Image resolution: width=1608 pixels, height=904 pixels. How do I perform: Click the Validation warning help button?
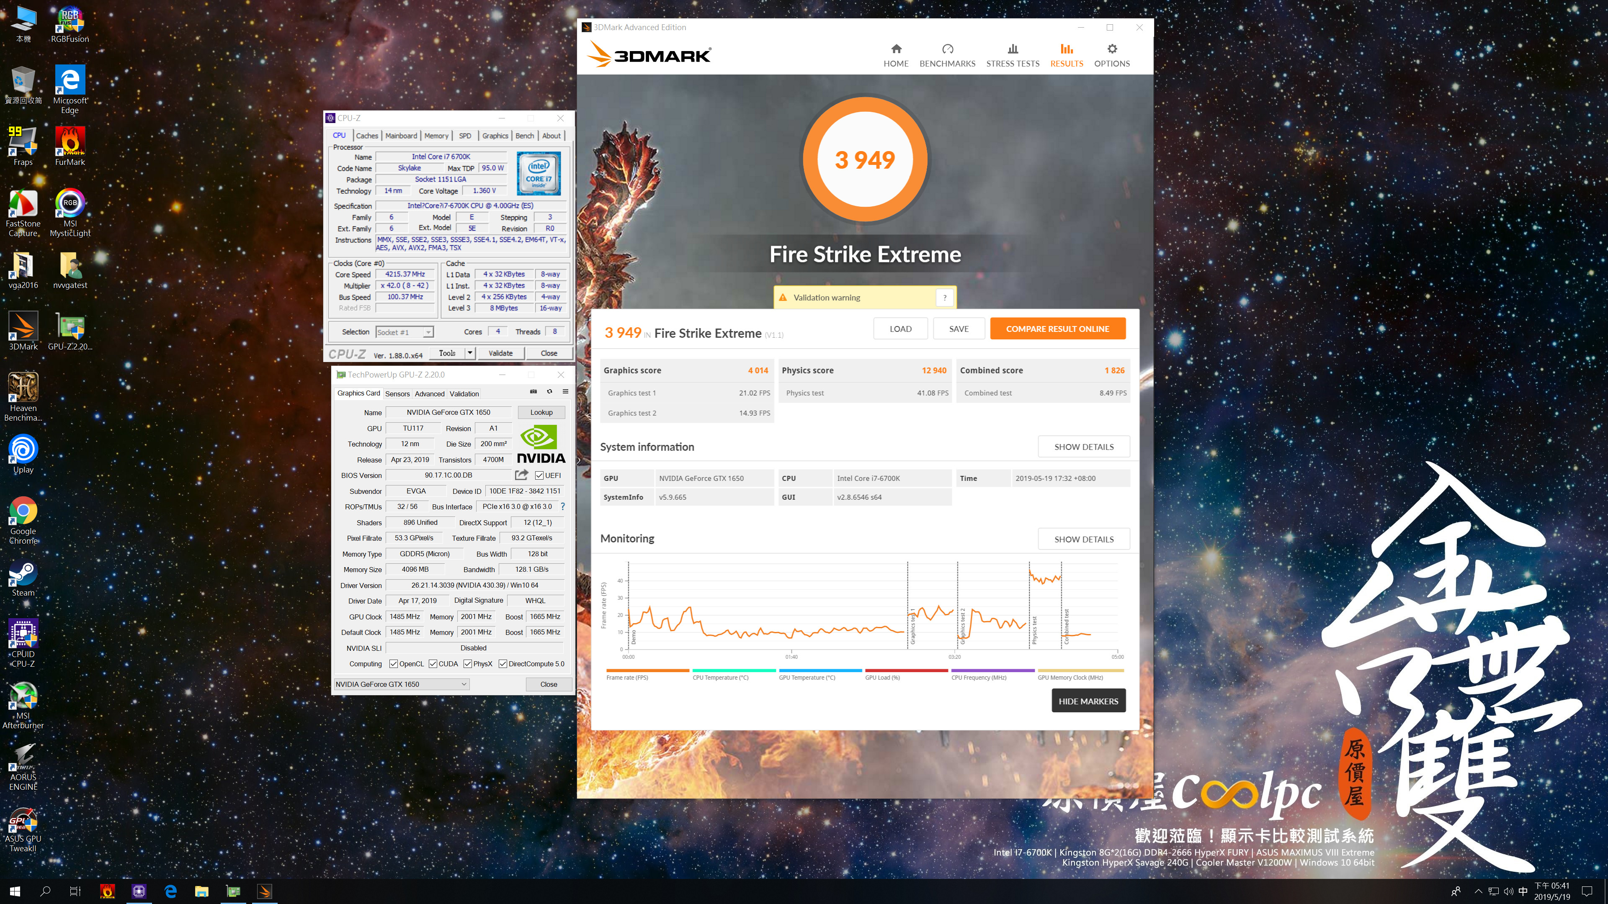pos(945,298)
